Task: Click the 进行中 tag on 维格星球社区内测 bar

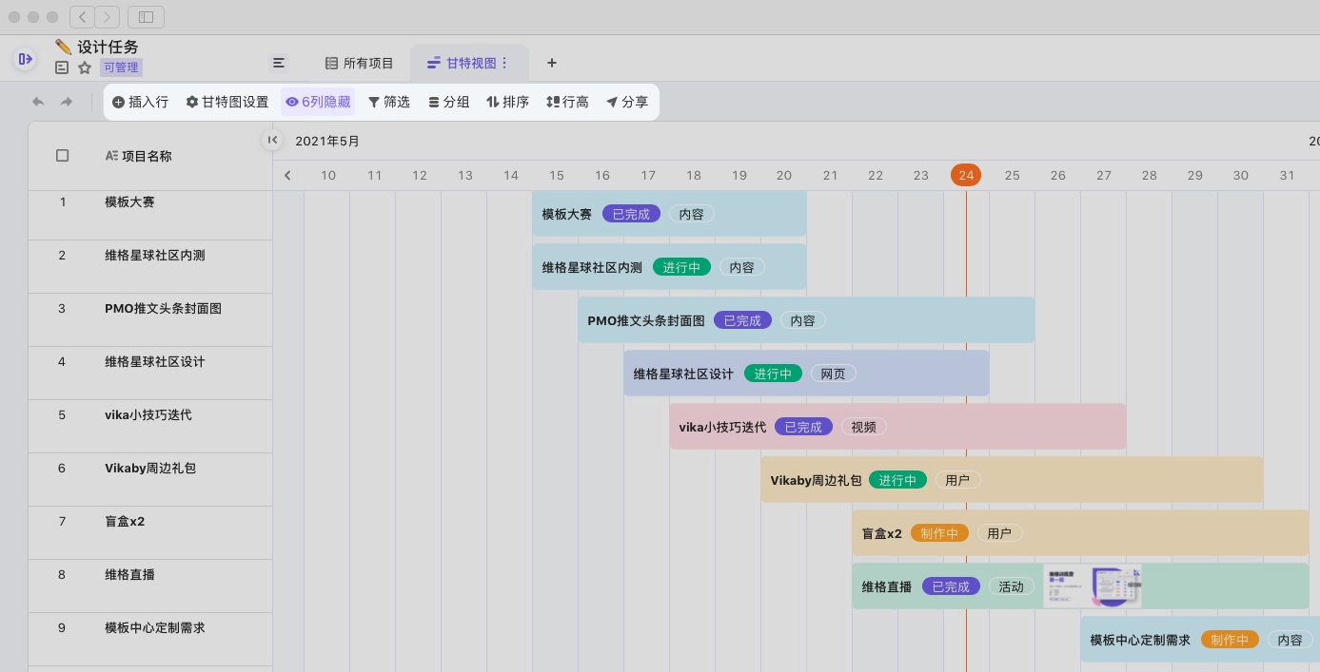Action: click(x=681, y=267)
